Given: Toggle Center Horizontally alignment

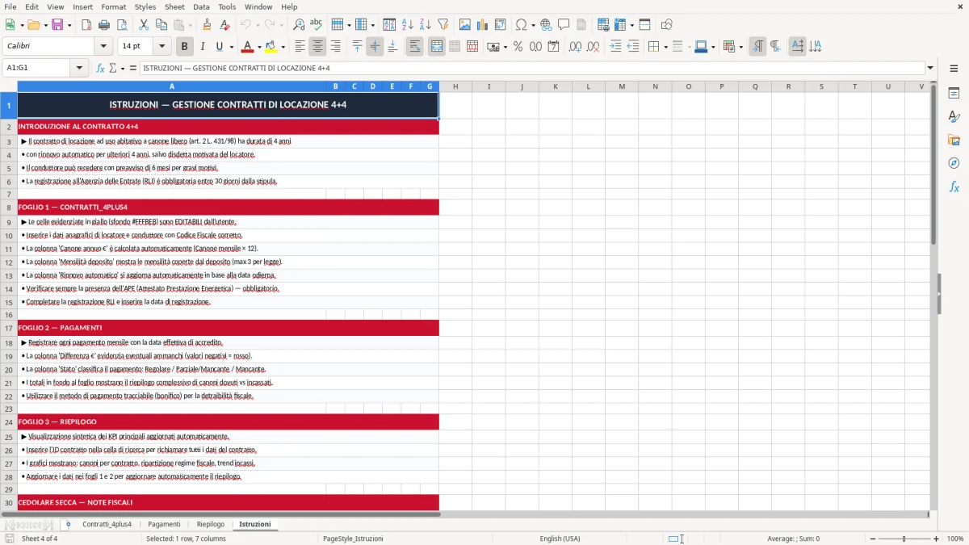Looking at the screenshot, I should (317, 47).
